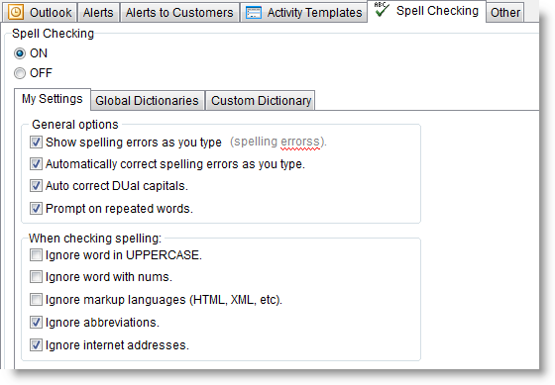Viewport: 555px width, 385px height.
Task: Click the General options group label
Action: pyautogui.click(x=75, y=125)
